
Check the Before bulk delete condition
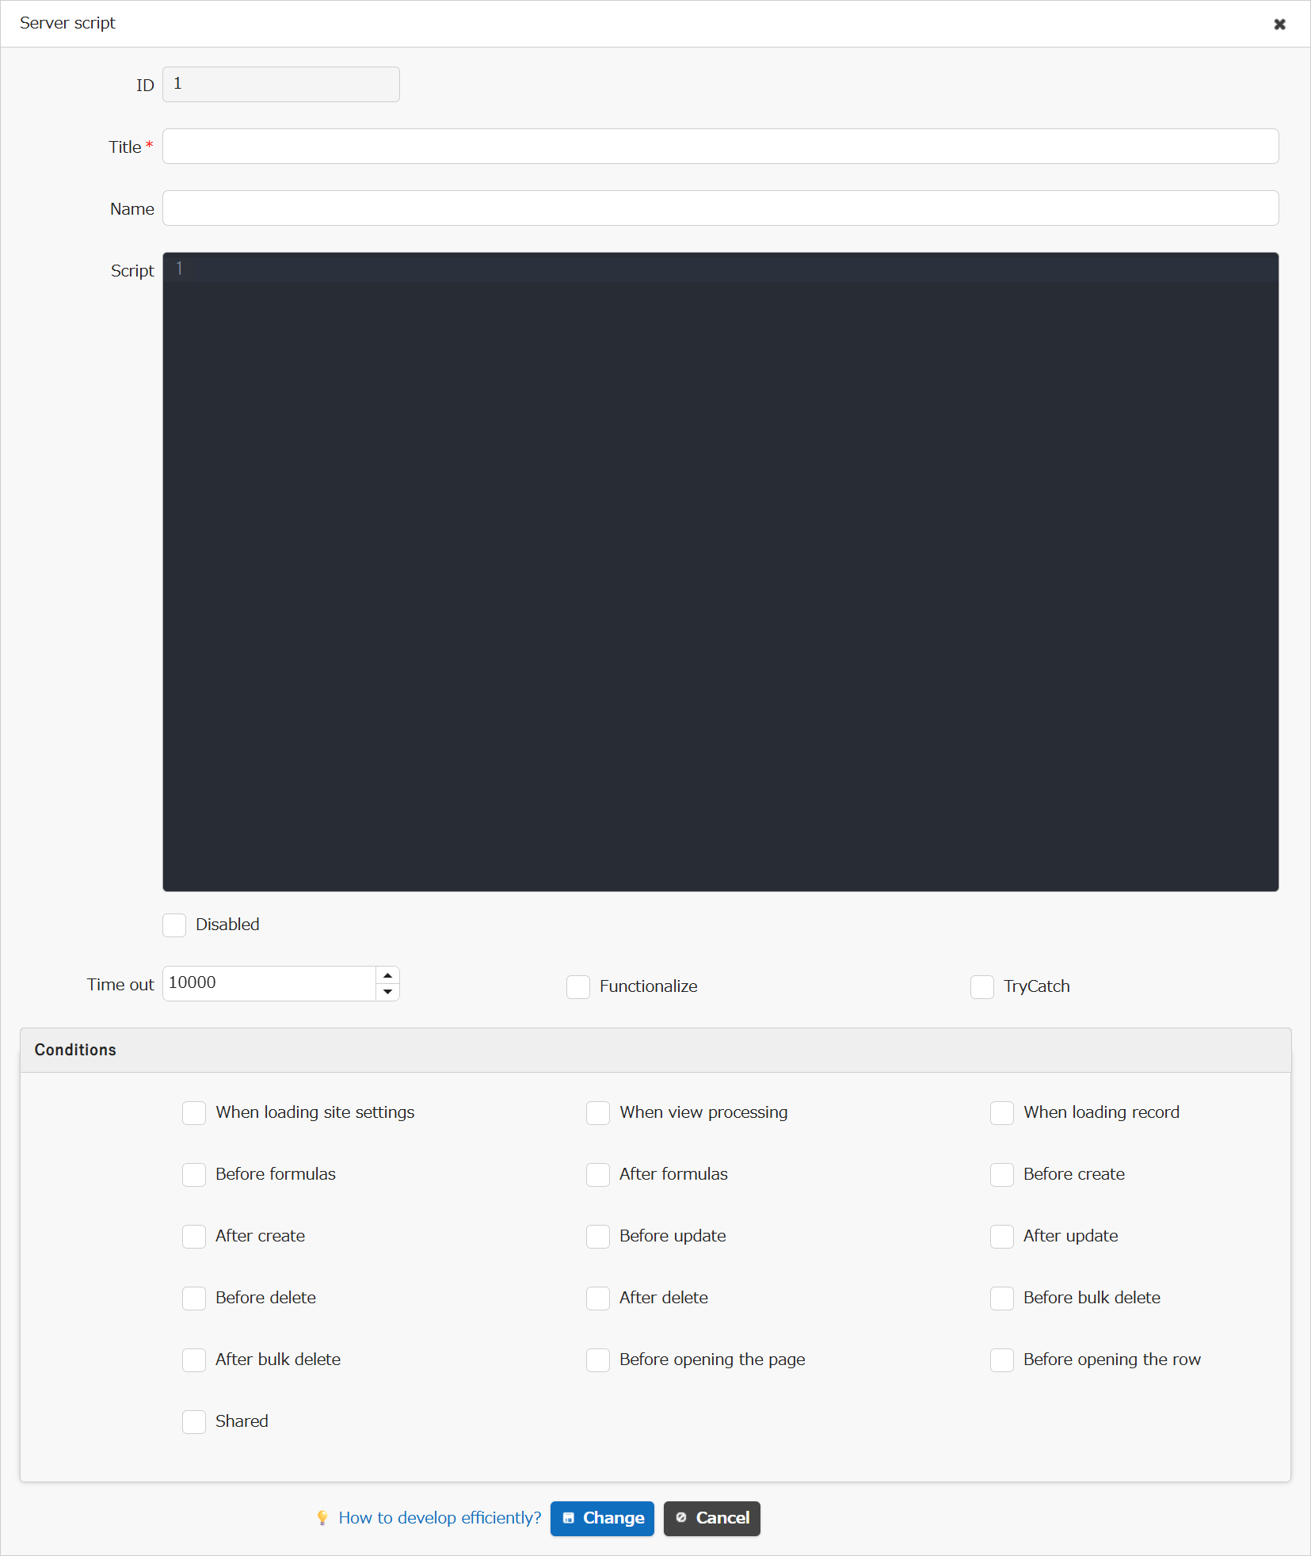pyautogui.click(x=1002, y=1299)
